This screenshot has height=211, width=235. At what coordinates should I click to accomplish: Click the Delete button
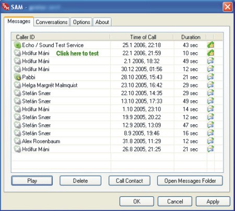point(80,181)
